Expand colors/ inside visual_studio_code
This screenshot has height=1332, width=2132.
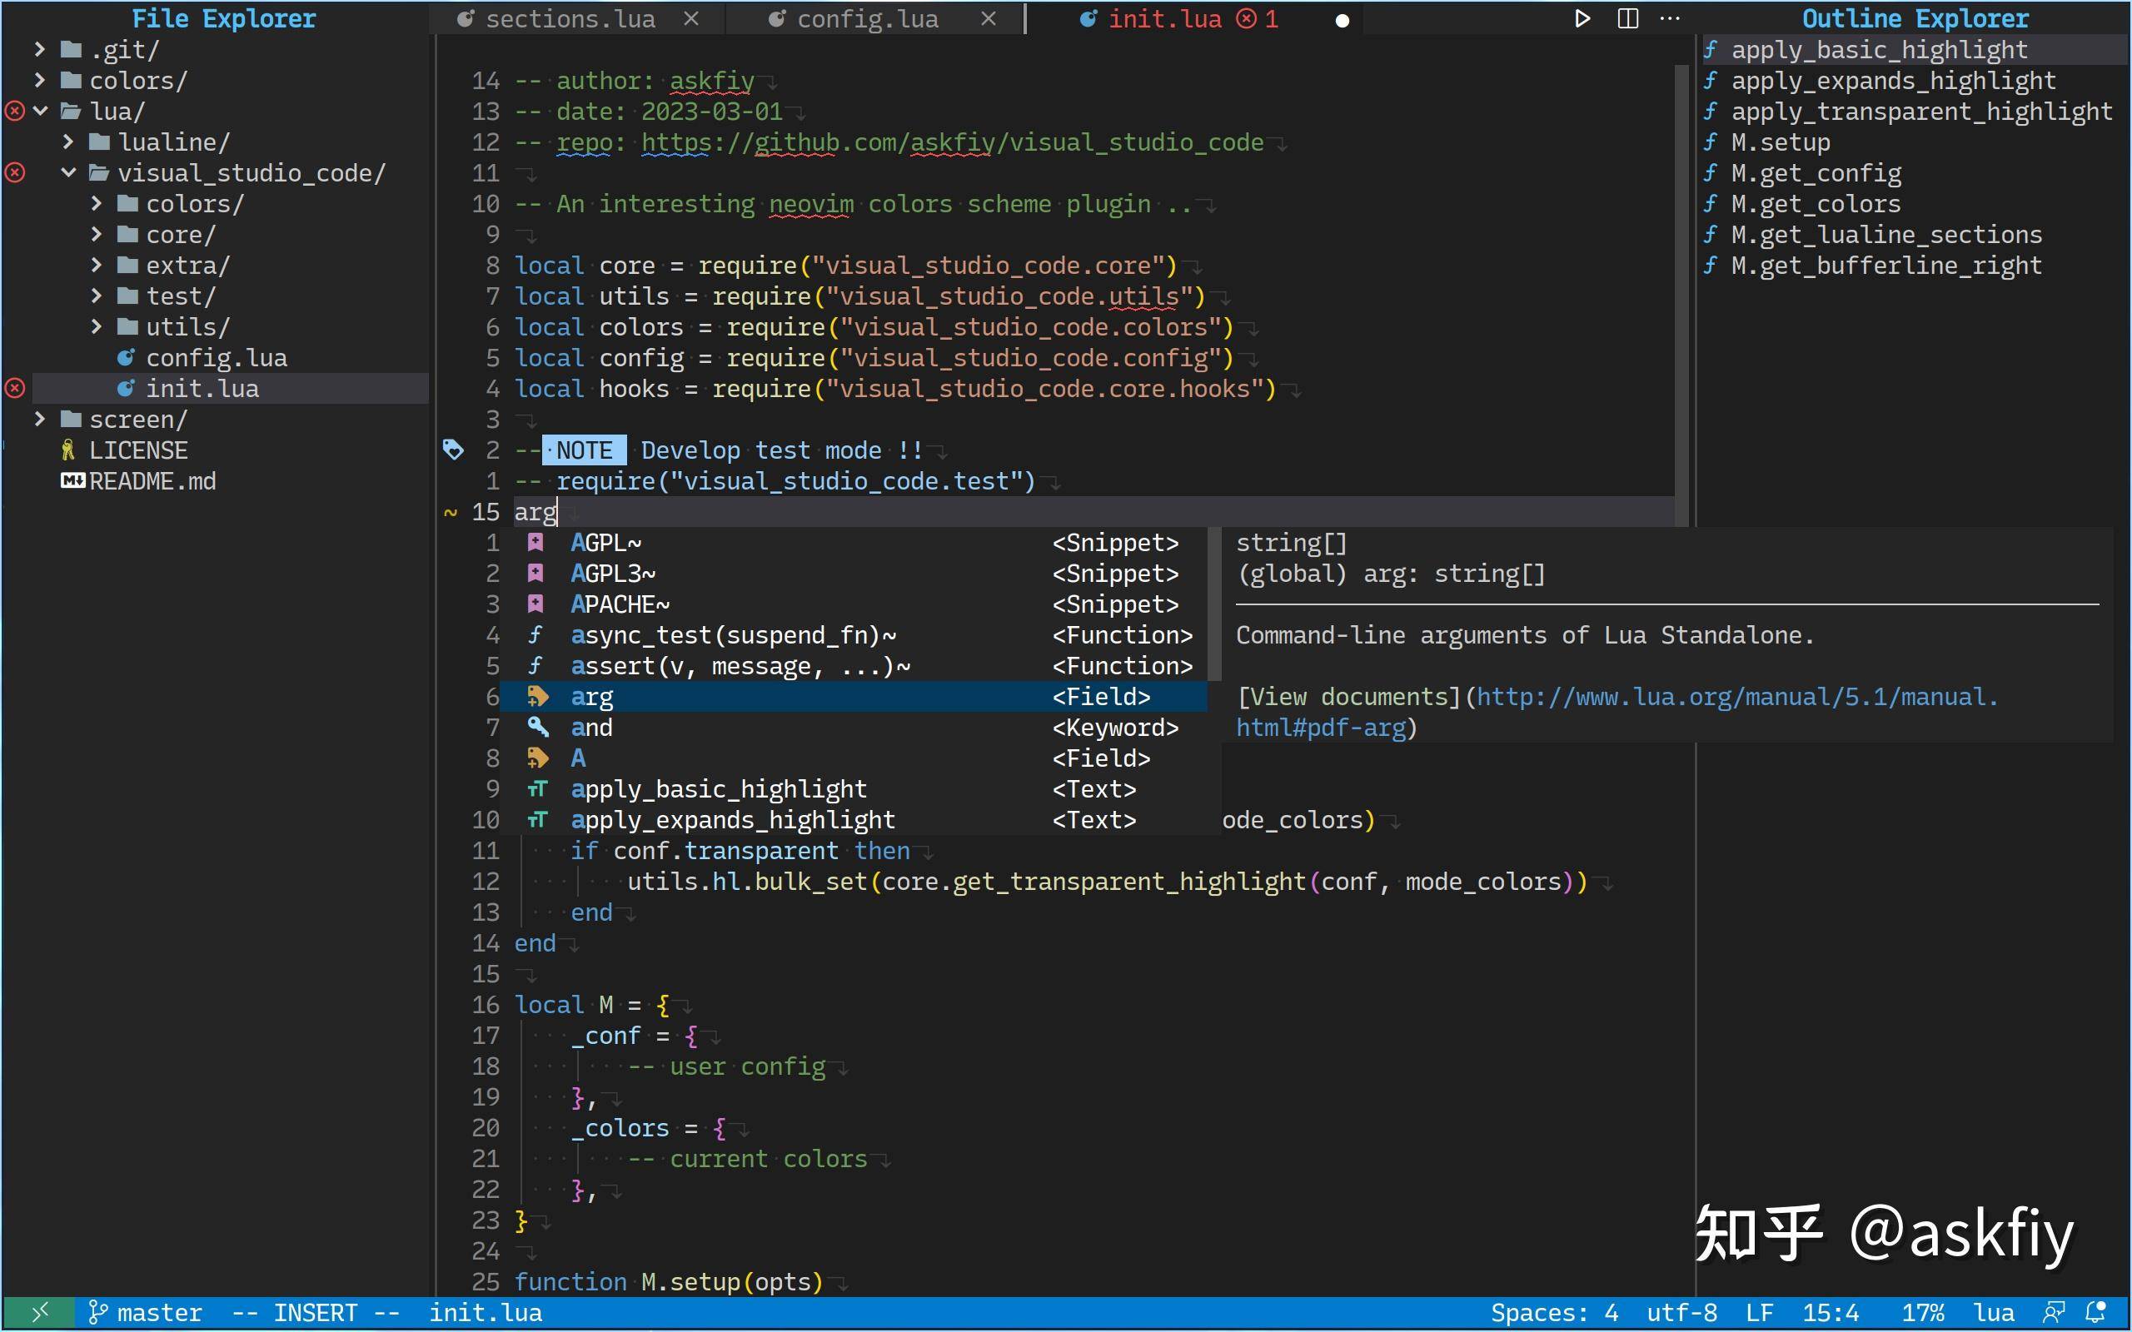point(96,203)
